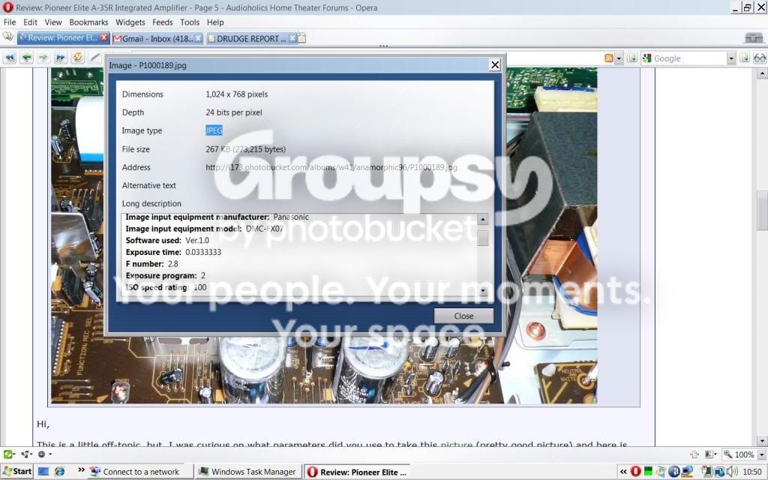This screenshot has width=768, height=480.
Task: Select the Review: Pioneer El... tab
Action: (x=63, y=37)
